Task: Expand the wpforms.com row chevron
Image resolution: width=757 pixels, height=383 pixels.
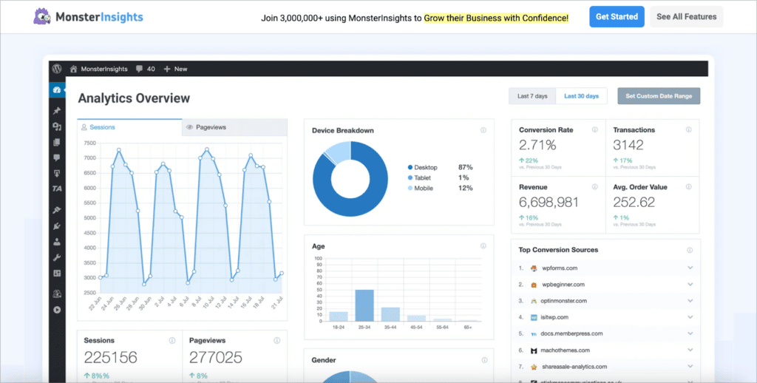Action: [690, 268]
